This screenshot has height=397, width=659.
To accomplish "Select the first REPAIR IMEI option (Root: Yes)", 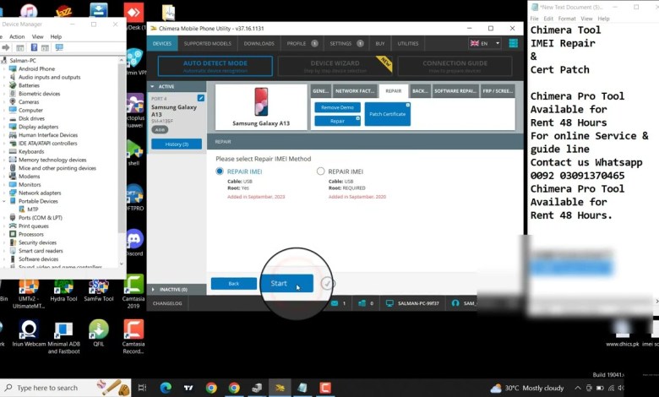I will [221, 171].
